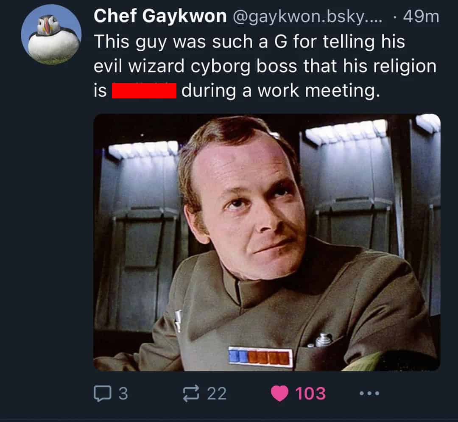This screenshot has width=458, height=422.
Task: Click the repost count number 22
Action: click(216, 394)
